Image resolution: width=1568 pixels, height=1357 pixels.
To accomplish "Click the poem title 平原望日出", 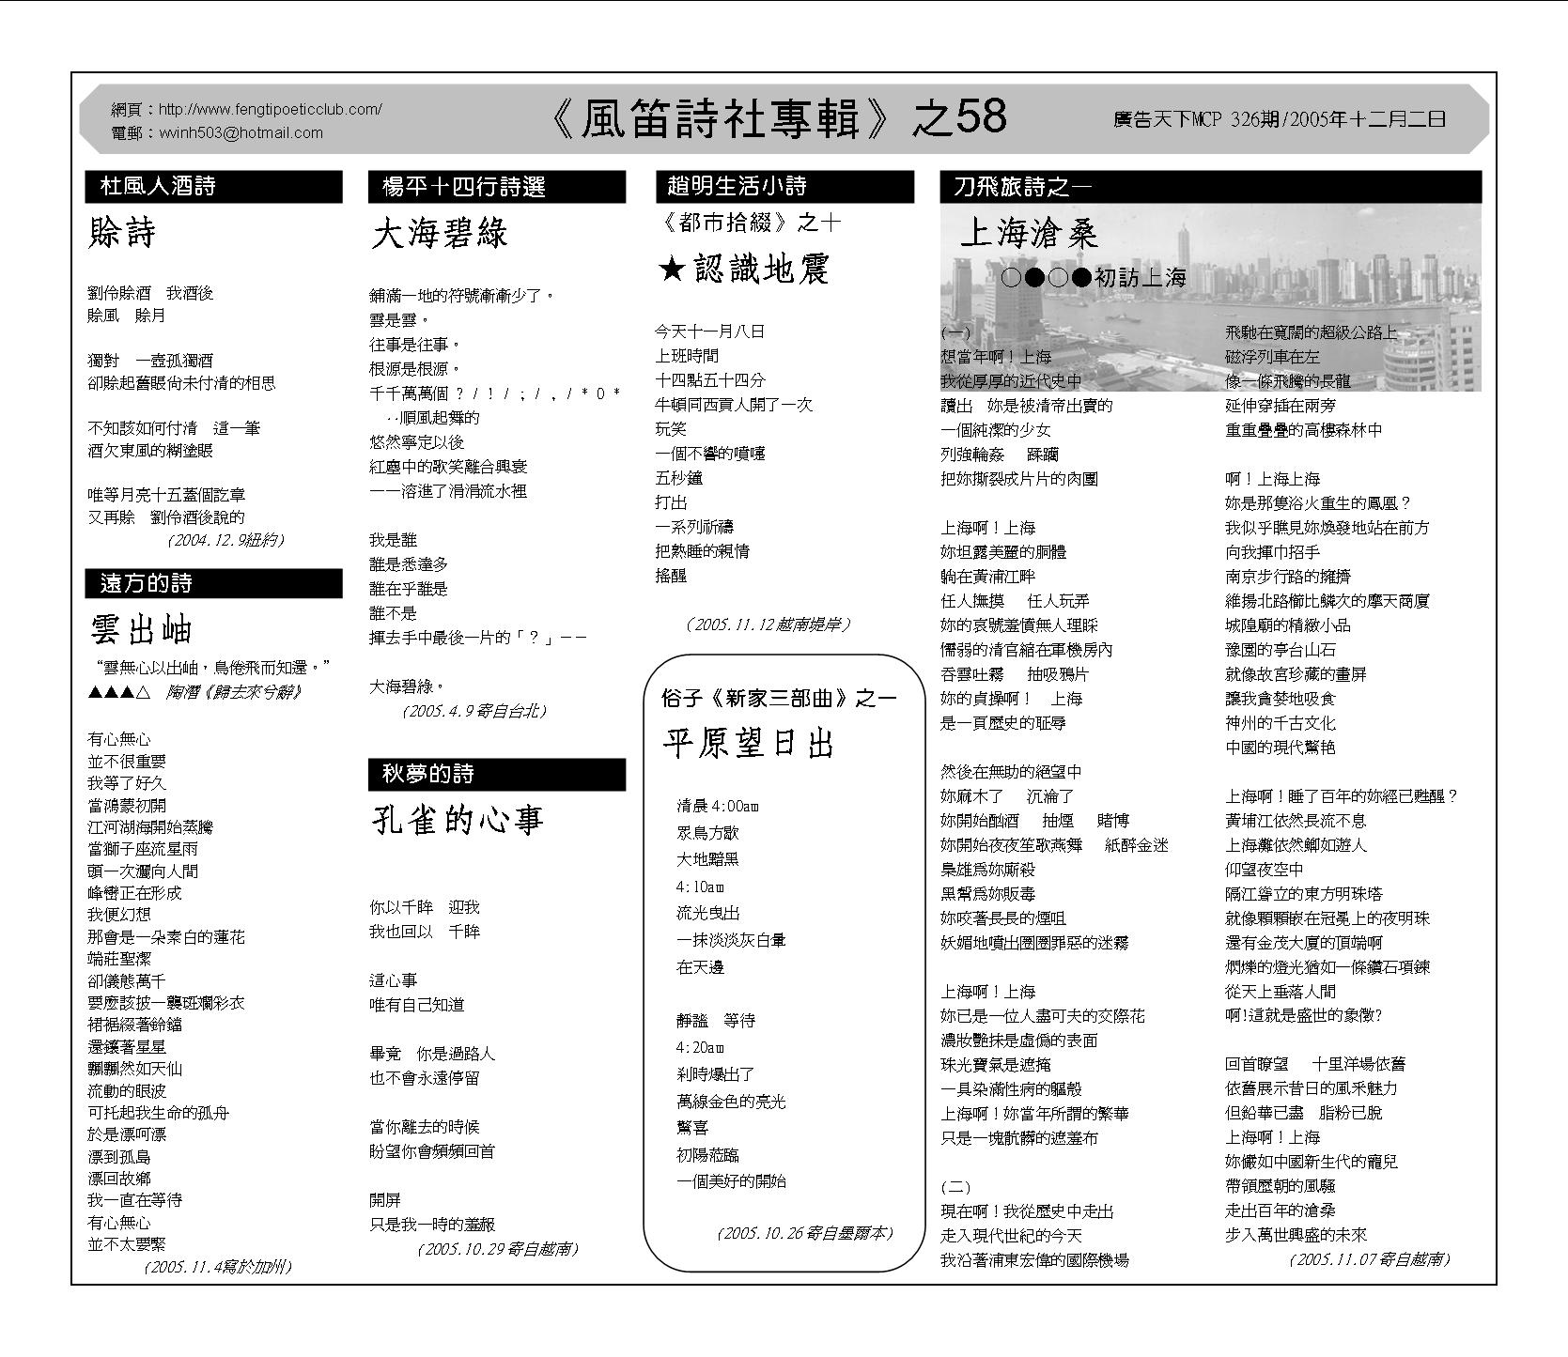I will pos(749,744).
